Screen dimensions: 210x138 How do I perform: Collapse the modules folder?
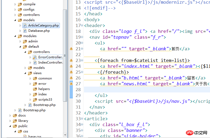point(15,36)
